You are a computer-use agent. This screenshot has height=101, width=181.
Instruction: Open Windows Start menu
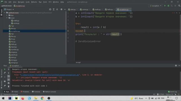3,98
